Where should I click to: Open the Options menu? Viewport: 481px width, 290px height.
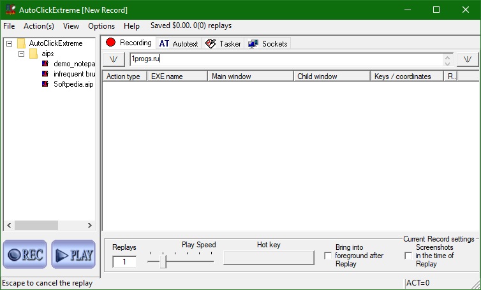[x=101, y=26]
